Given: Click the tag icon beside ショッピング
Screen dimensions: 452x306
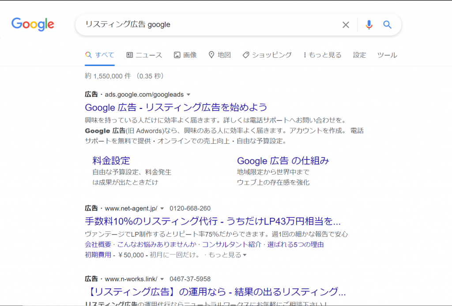Looking at the screenshot, I should click(x=245, y=55).
